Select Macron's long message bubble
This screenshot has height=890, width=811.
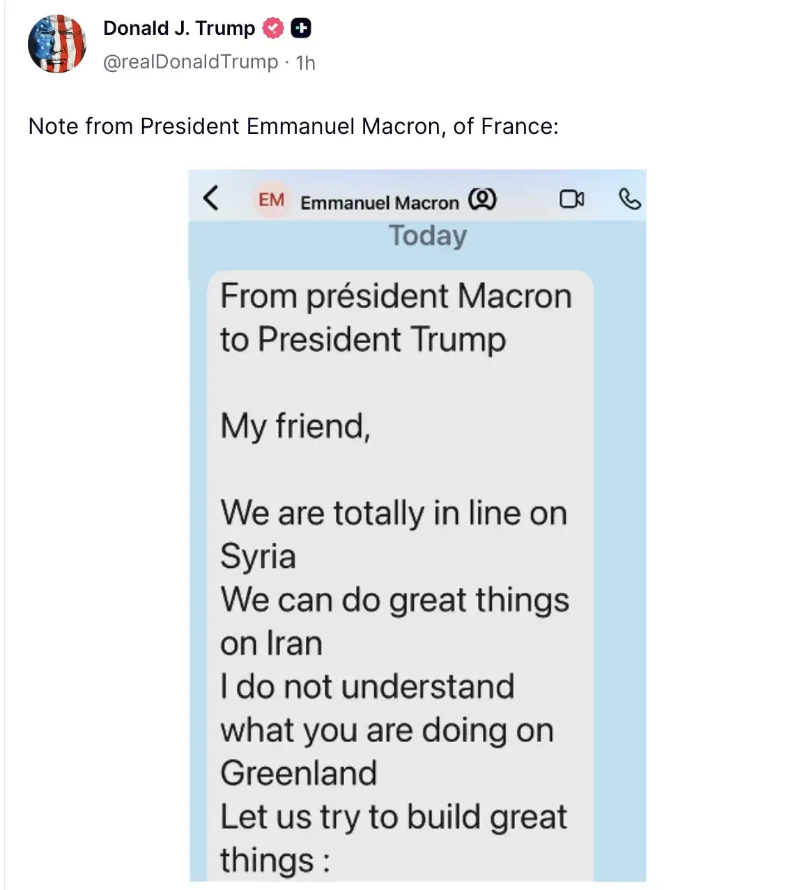pos(401,558)
